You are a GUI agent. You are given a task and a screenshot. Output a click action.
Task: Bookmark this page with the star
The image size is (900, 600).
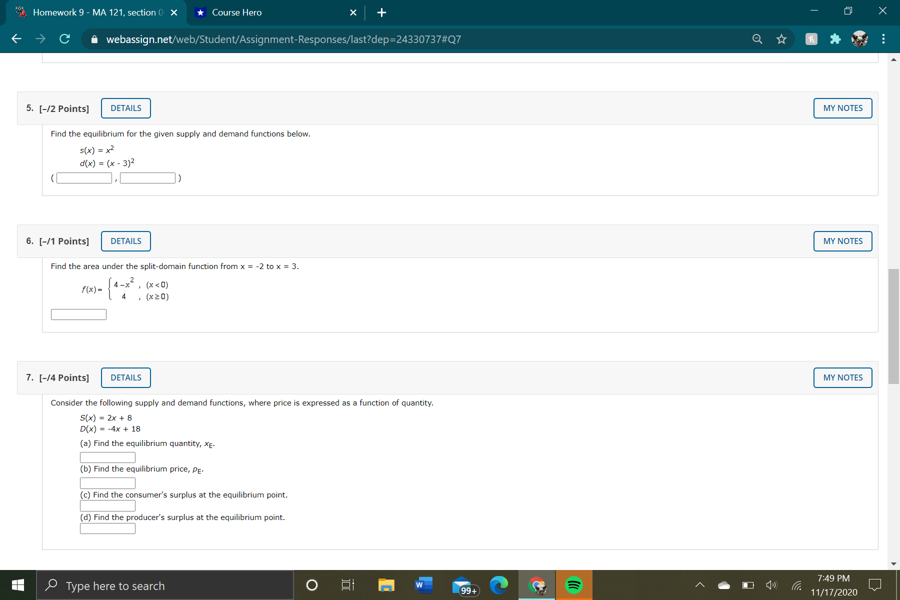point(781,39)
